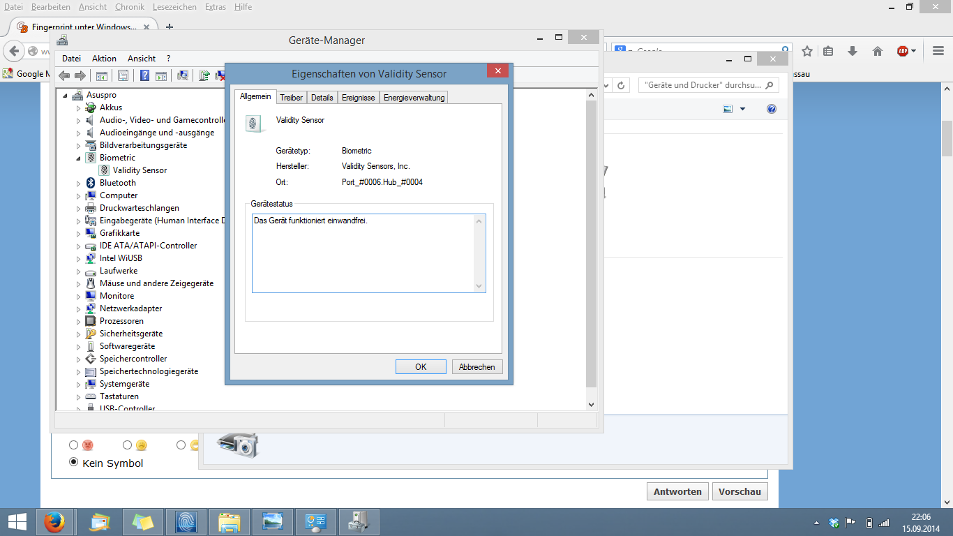Open the Windows Start button

click(17, 522)
